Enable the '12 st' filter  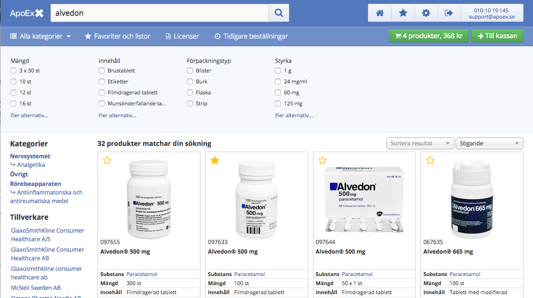13,92
